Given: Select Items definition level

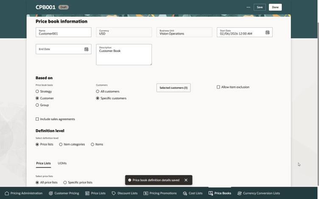Looking at the screenshot, I should 92,144.
